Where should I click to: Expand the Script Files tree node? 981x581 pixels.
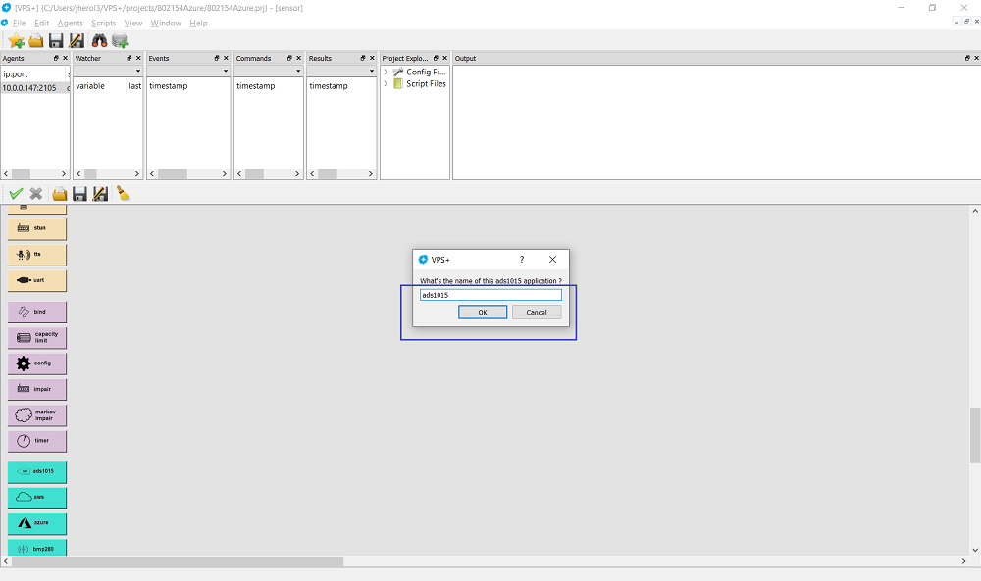(386, 84)
